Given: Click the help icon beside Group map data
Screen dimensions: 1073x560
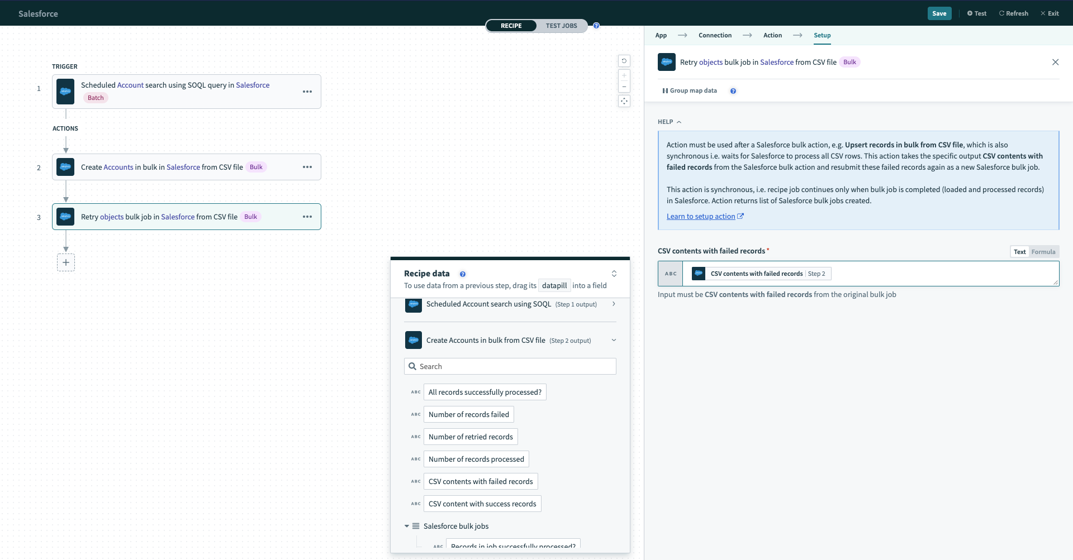Looking at the screenshot, I should (733, 90).
